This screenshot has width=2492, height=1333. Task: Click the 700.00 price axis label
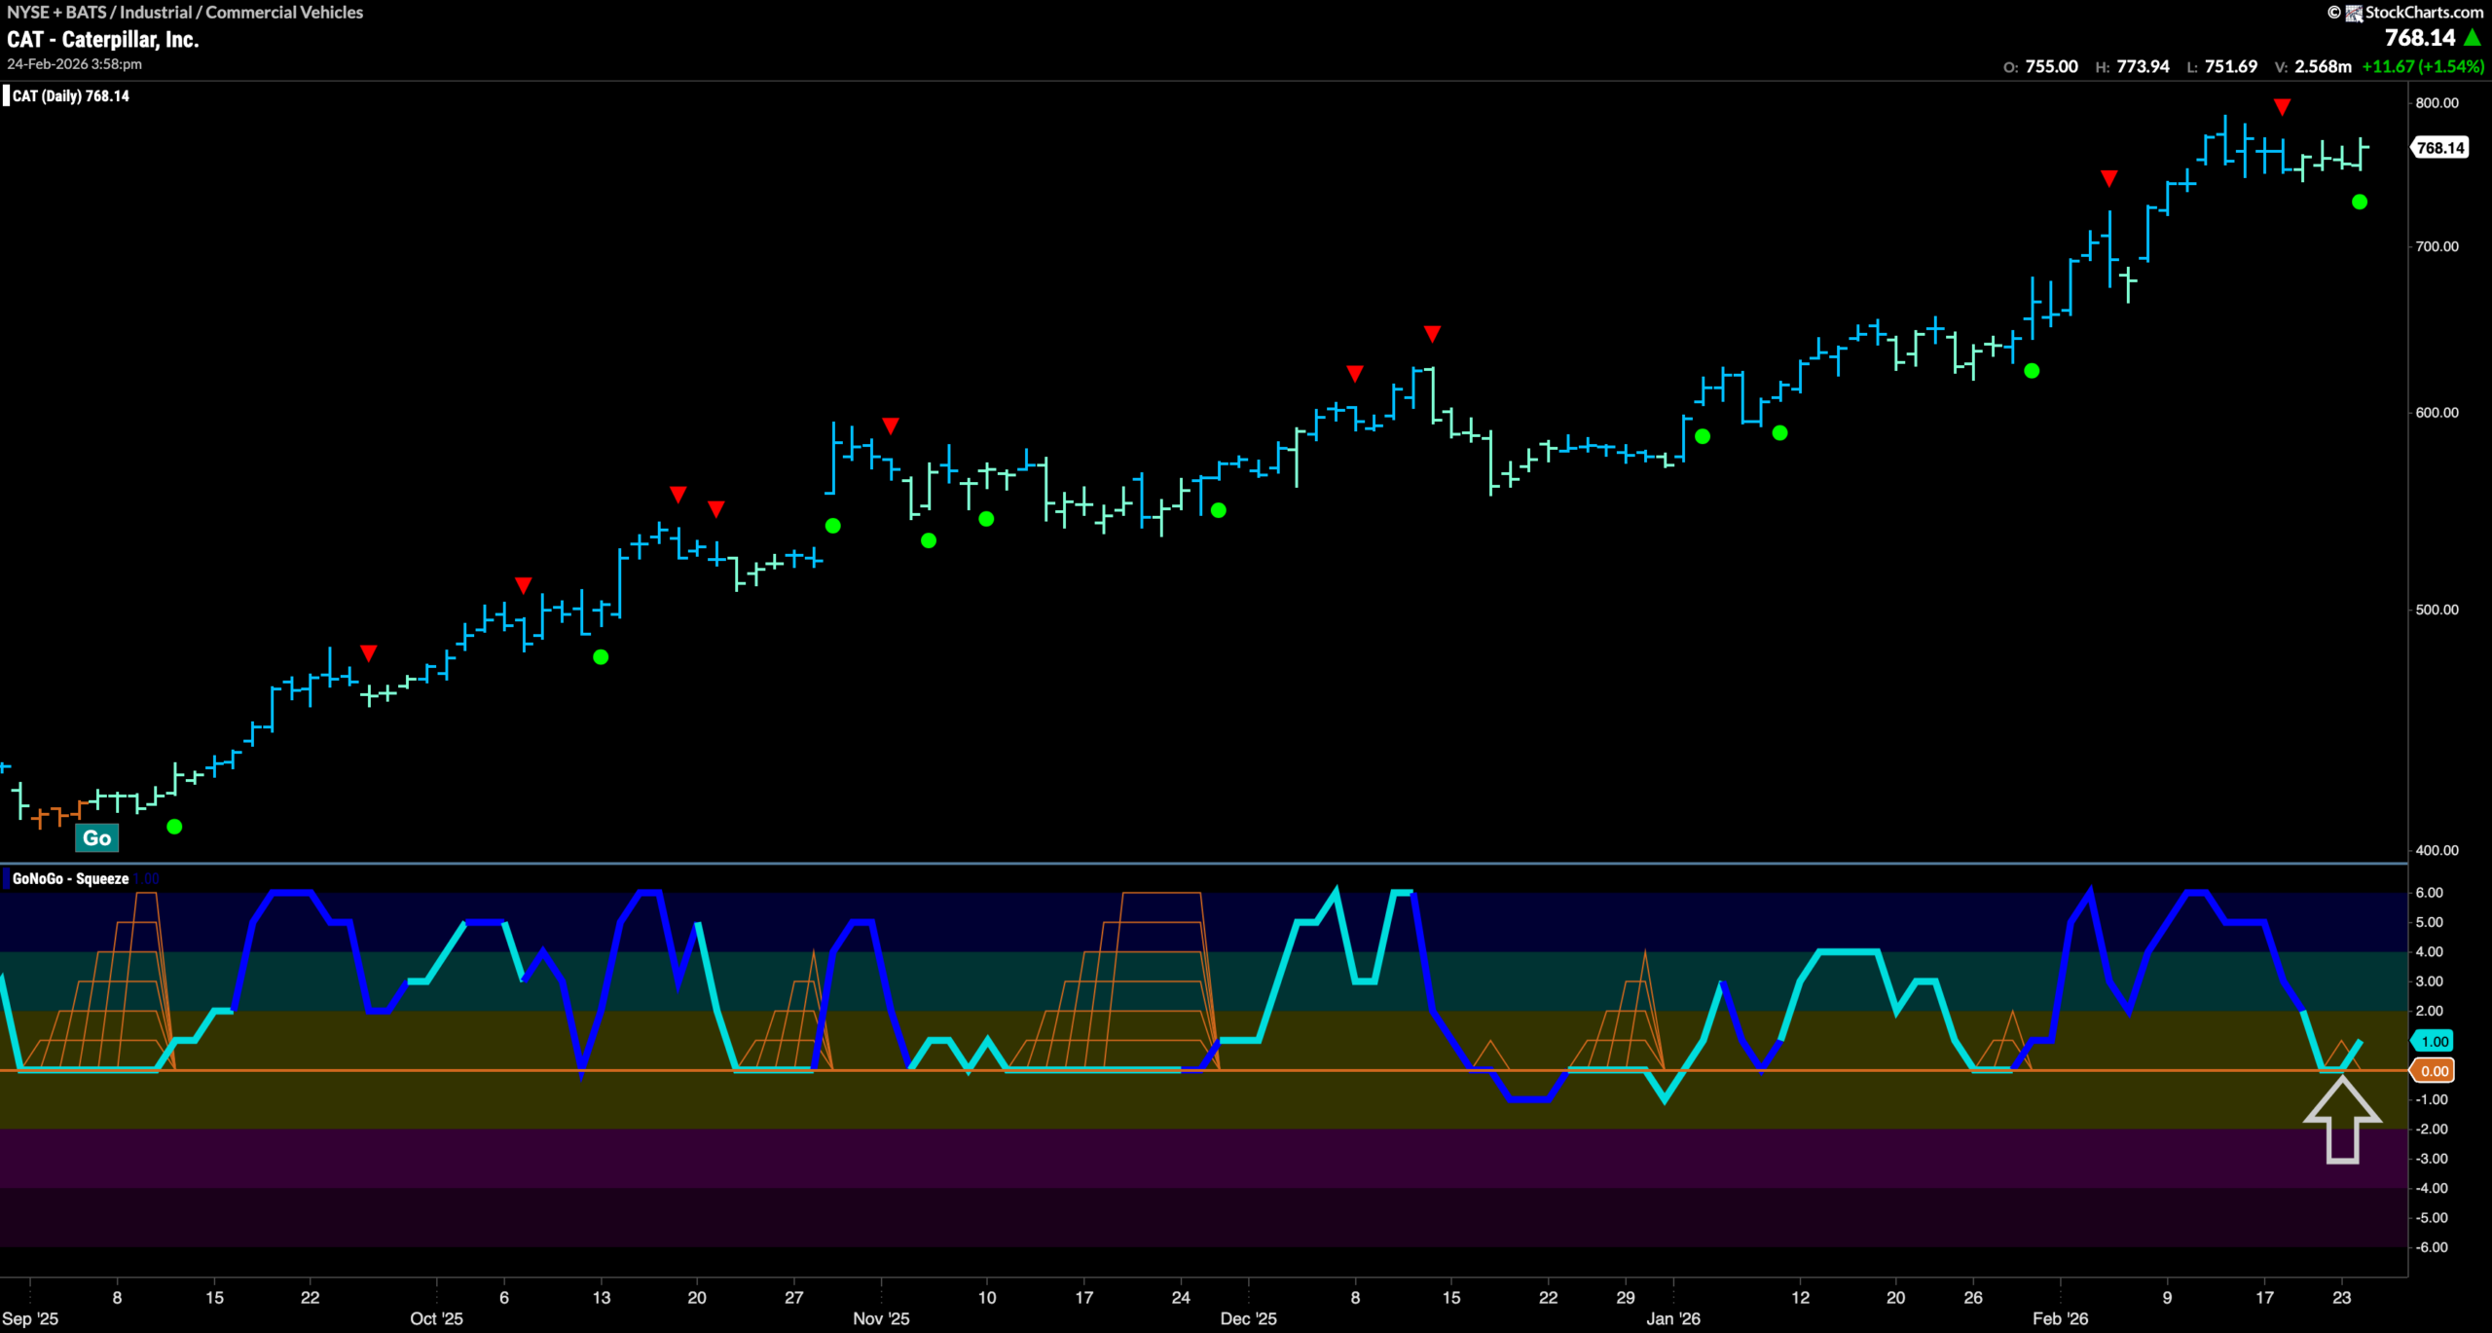pyautogui.click(x=2437, y=246)
